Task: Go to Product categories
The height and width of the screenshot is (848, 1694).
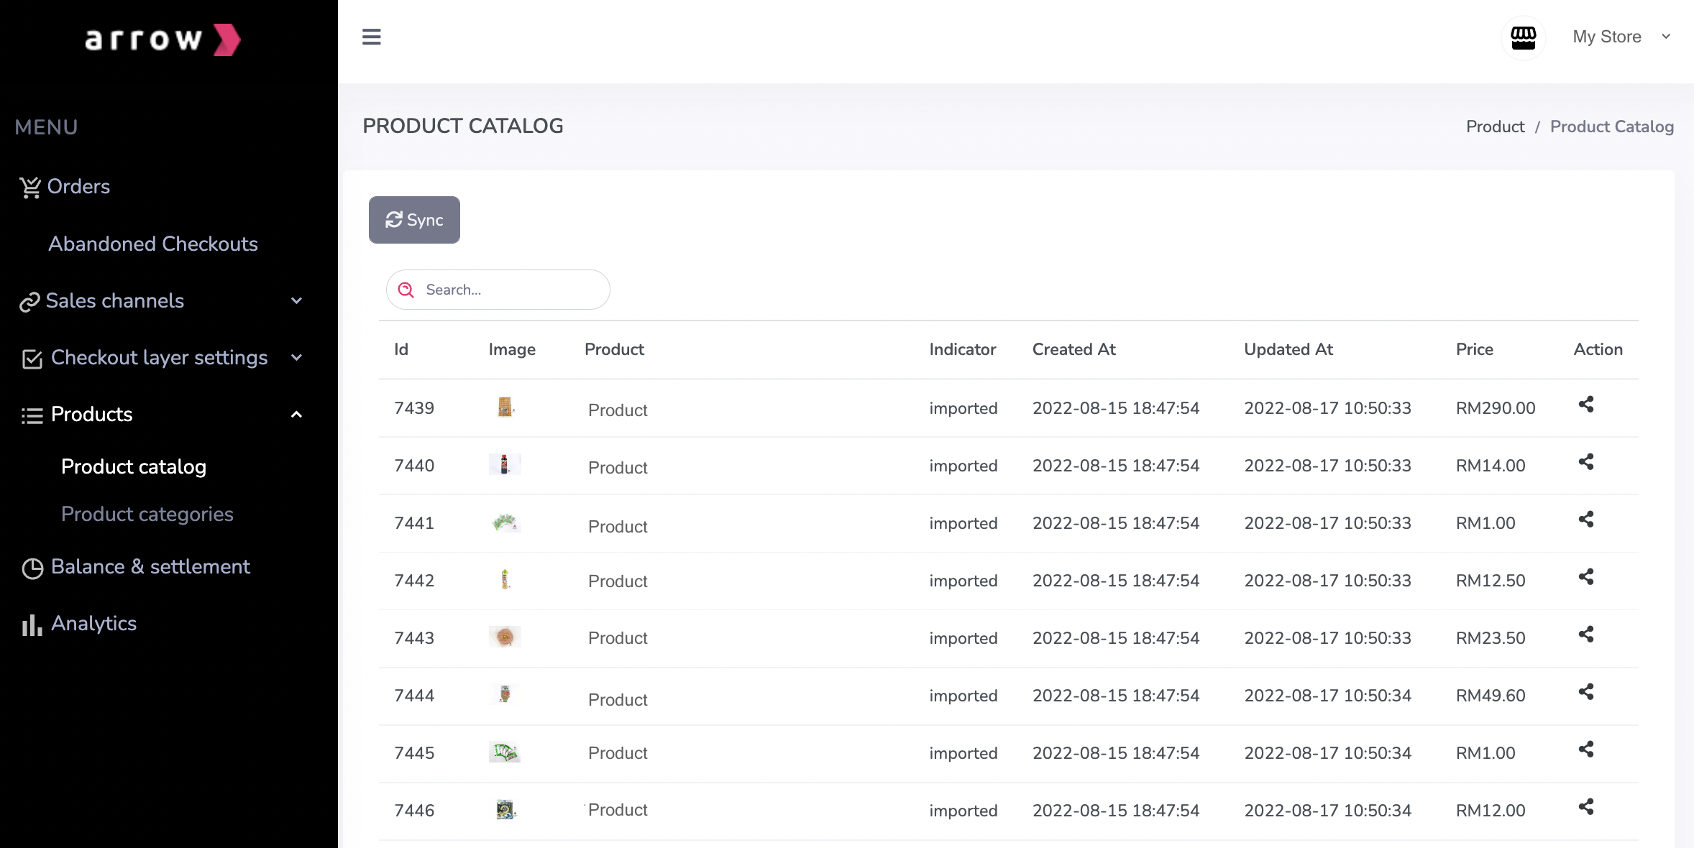Action: pyautogui.click(x=147, y=515)
